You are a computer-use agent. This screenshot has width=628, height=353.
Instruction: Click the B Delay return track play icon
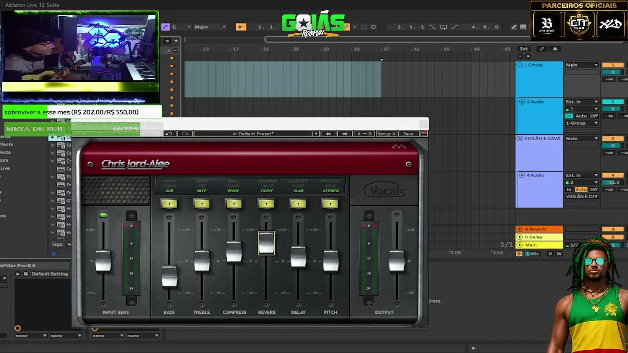520,237
